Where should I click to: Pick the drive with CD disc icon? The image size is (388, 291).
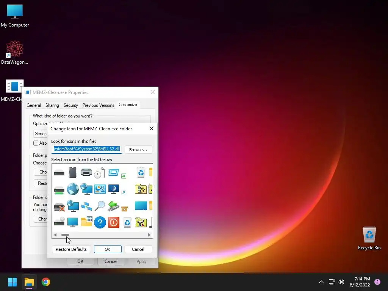coord(59,221)
